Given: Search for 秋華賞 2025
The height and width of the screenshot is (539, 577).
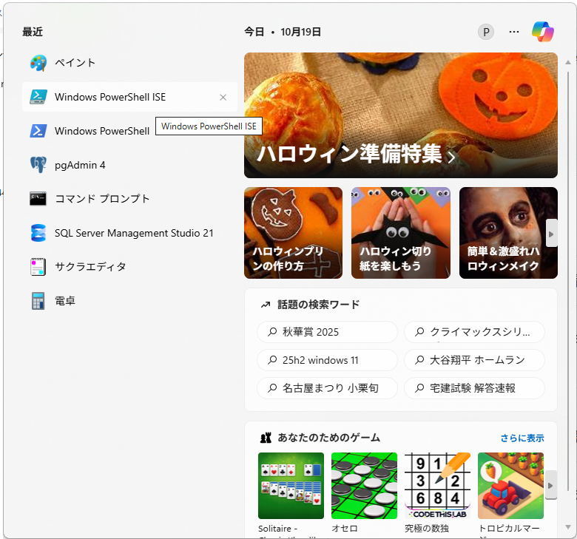Looking at the screenshot, I should [x=327, y=332].
